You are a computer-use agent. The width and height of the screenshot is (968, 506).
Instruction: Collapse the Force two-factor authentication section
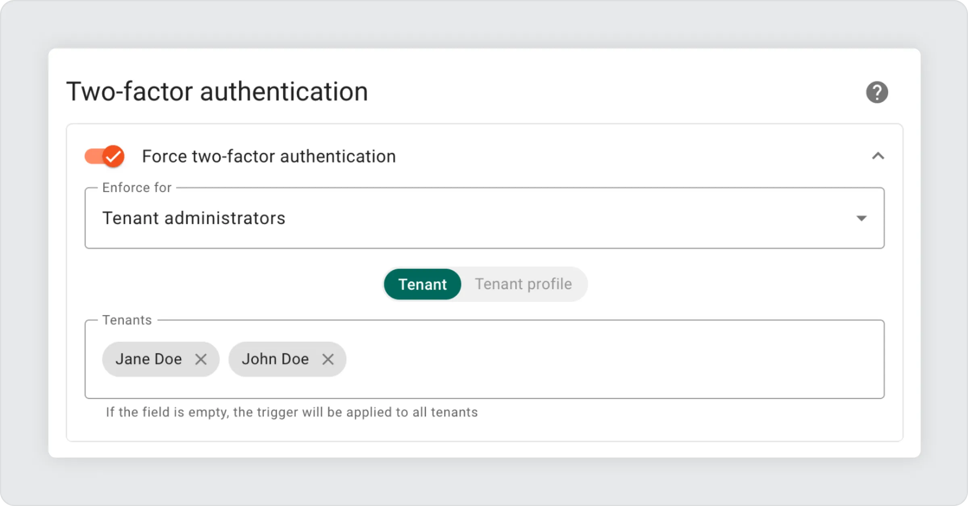(878, 156)
